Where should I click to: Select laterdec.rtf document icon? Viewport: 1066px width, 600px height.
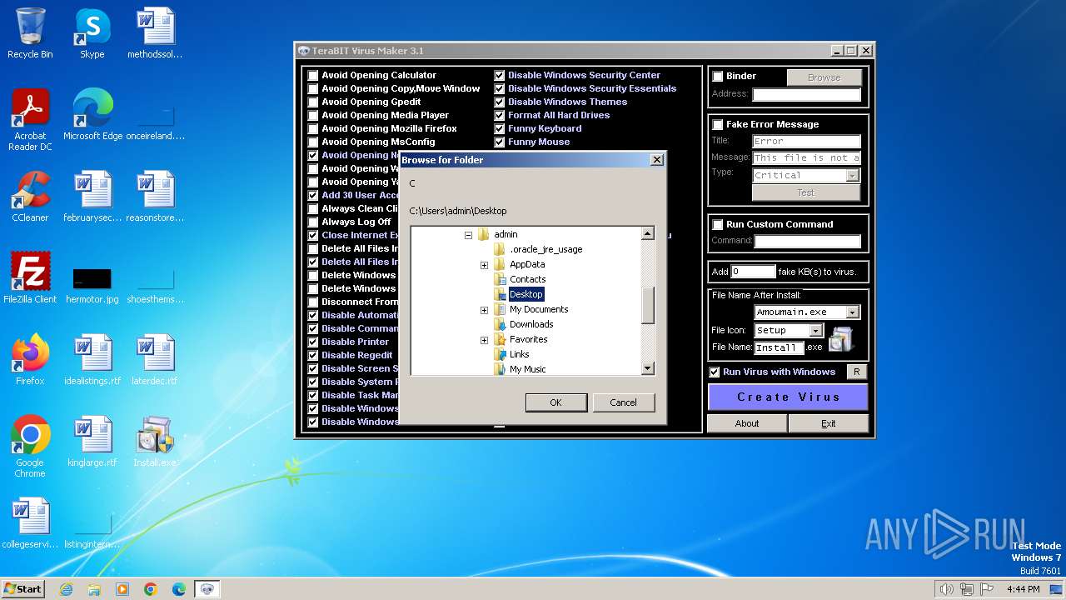click(x=155, y=360)
